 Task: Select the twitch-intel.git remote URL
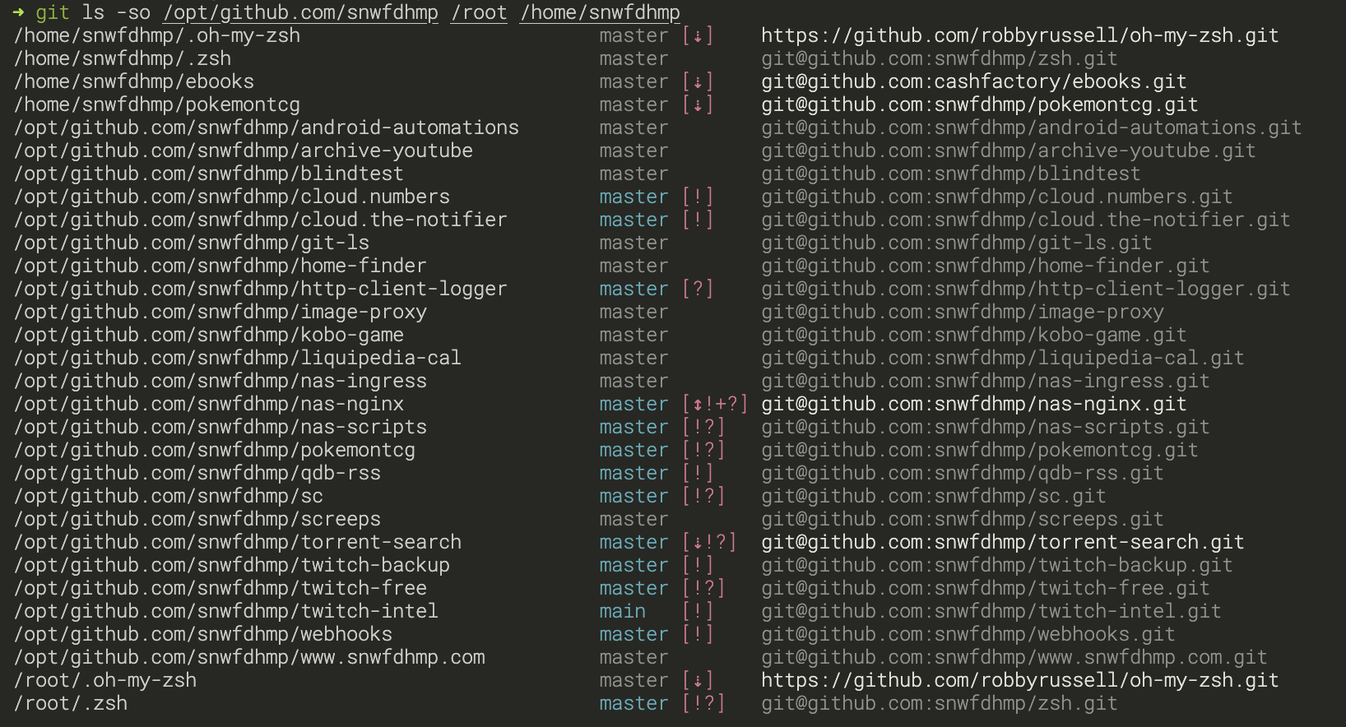click(991, 612)
